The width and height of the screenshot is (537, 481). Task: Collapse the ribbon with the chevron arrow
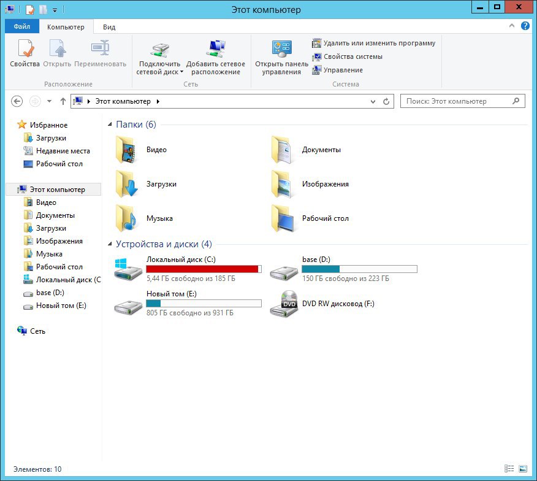click(512, 26)
